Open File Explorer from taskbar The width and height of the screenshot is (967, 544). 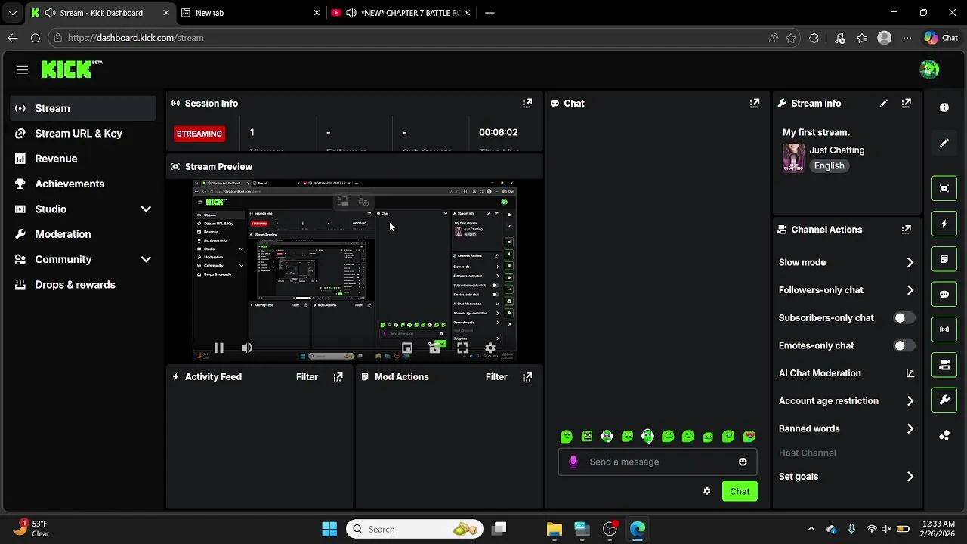tap(554, 529)
